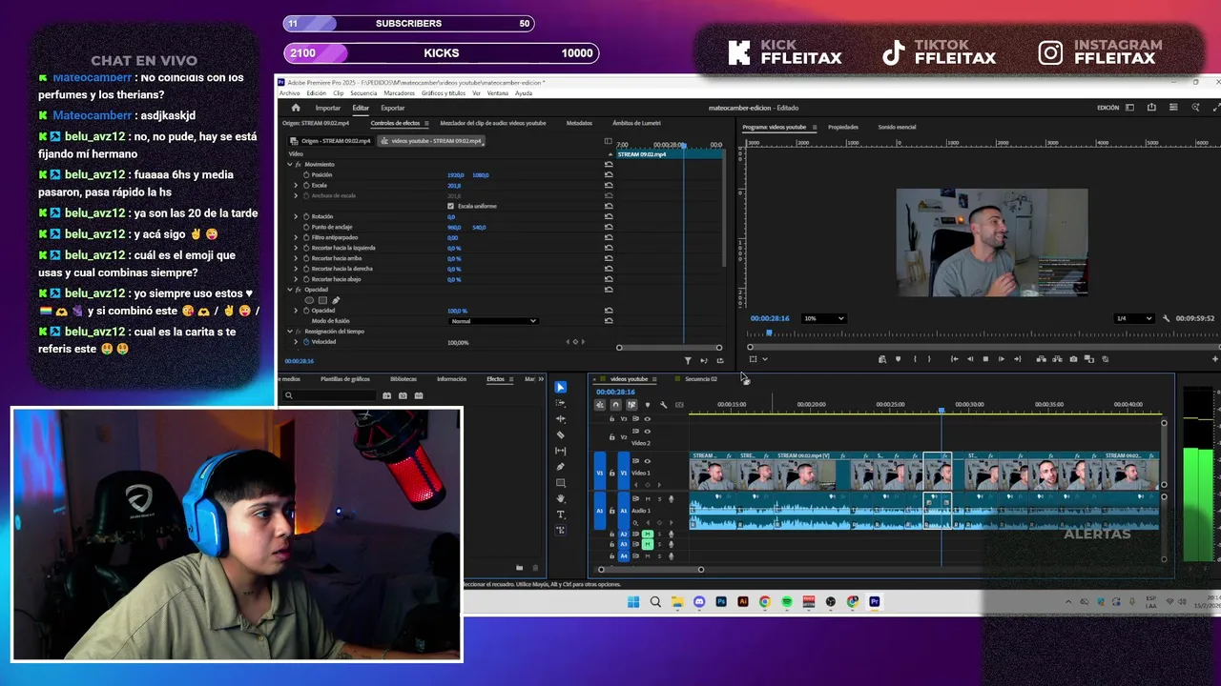Switch to the Ámbitos de Lumetri tab
The width and height of the screenshot is (1221, 686).
pos(636,123)
